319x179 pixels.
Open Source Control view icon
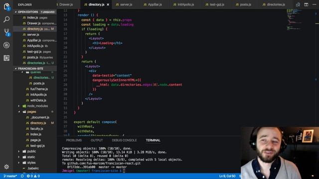(x=6, y=32)
